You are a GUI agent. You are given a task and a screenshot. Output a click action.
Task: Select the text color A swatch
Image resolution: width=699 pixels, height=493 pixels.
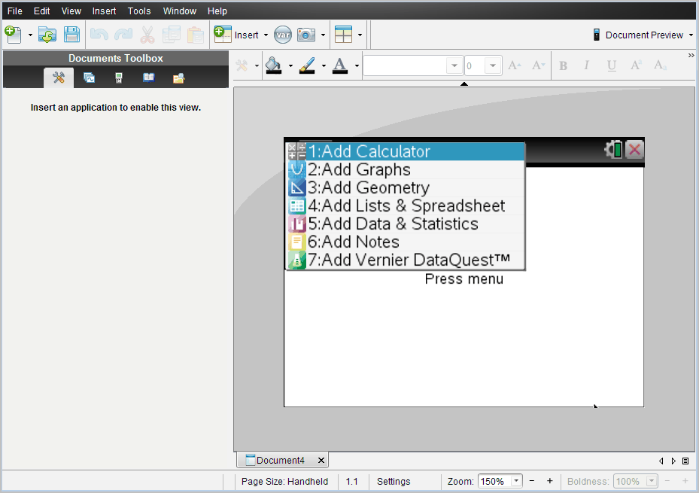[x=340, y=66]
